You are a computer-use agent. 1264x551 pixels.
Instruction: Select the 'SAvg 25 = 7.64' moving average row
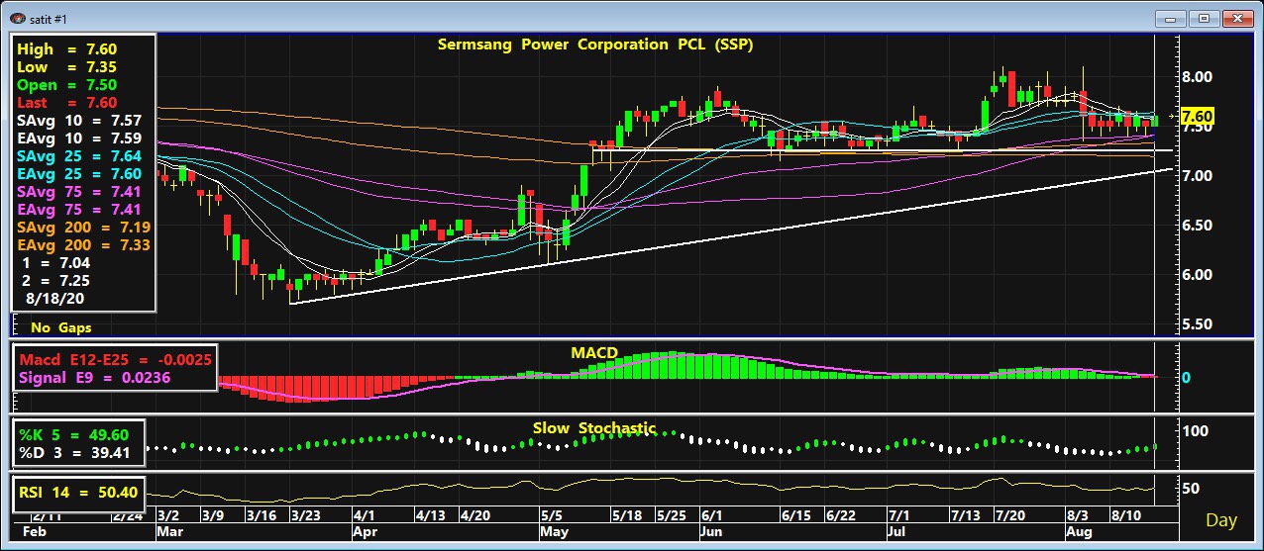pyautogui.click(x=79, y=156)
